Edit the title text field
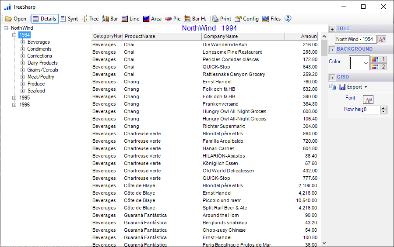Image resolution: width=394 pixels, height=247 pixels. point(355,39)
